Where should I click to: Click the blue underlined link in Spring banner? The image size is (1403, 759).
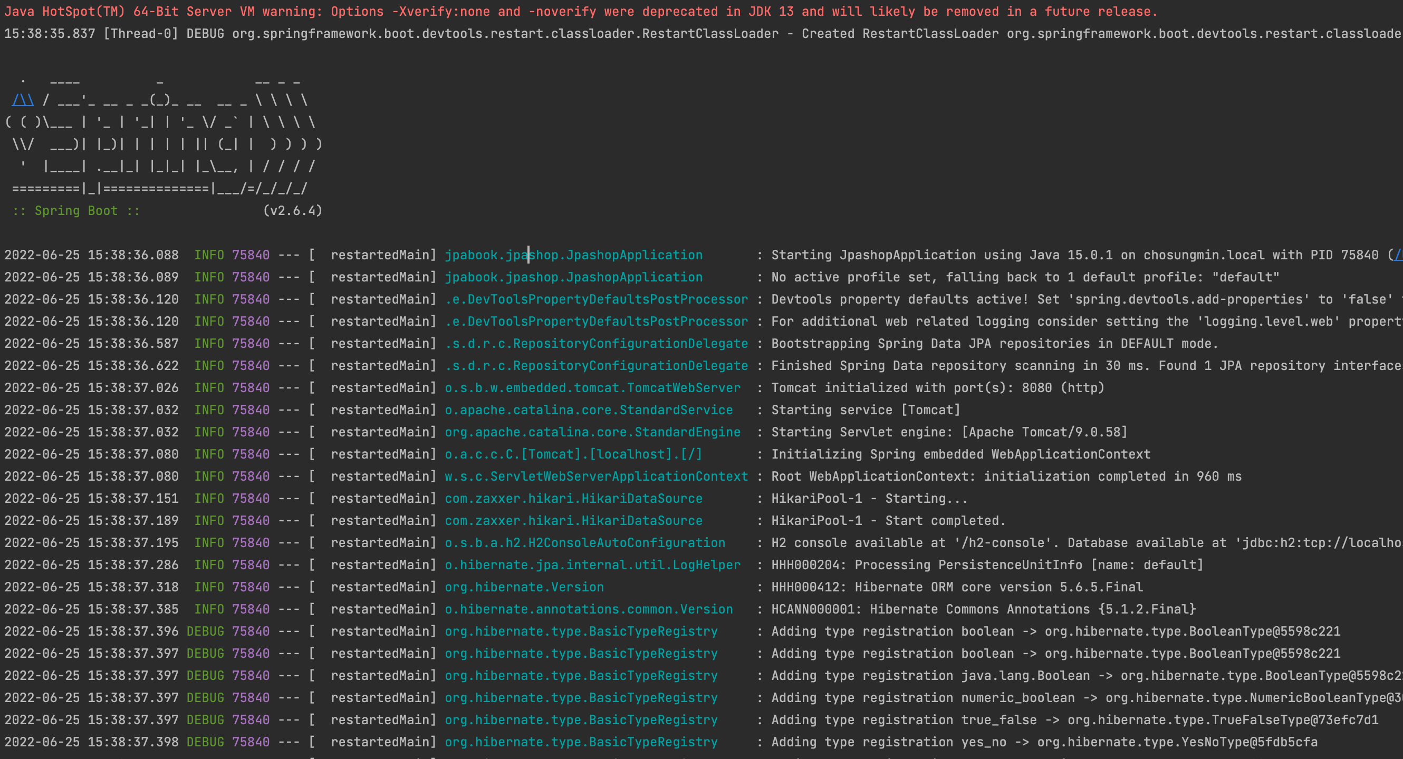(23, 101)
